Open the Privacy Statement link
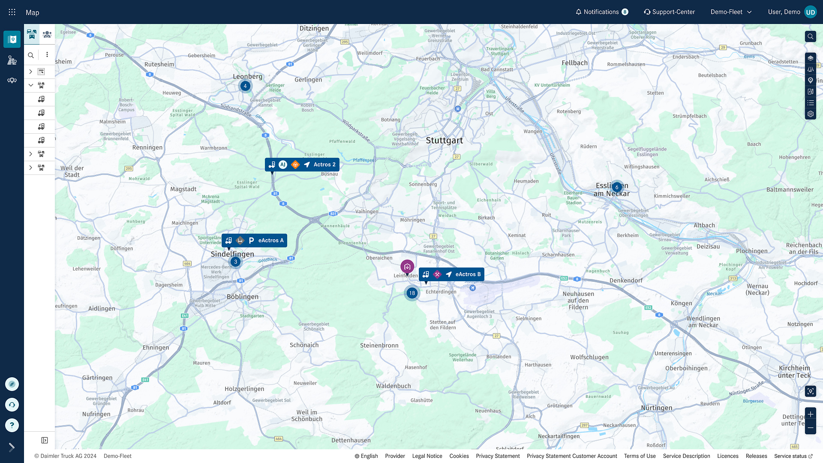Viewport: 823px width, 463px height. tap(498, 456)
